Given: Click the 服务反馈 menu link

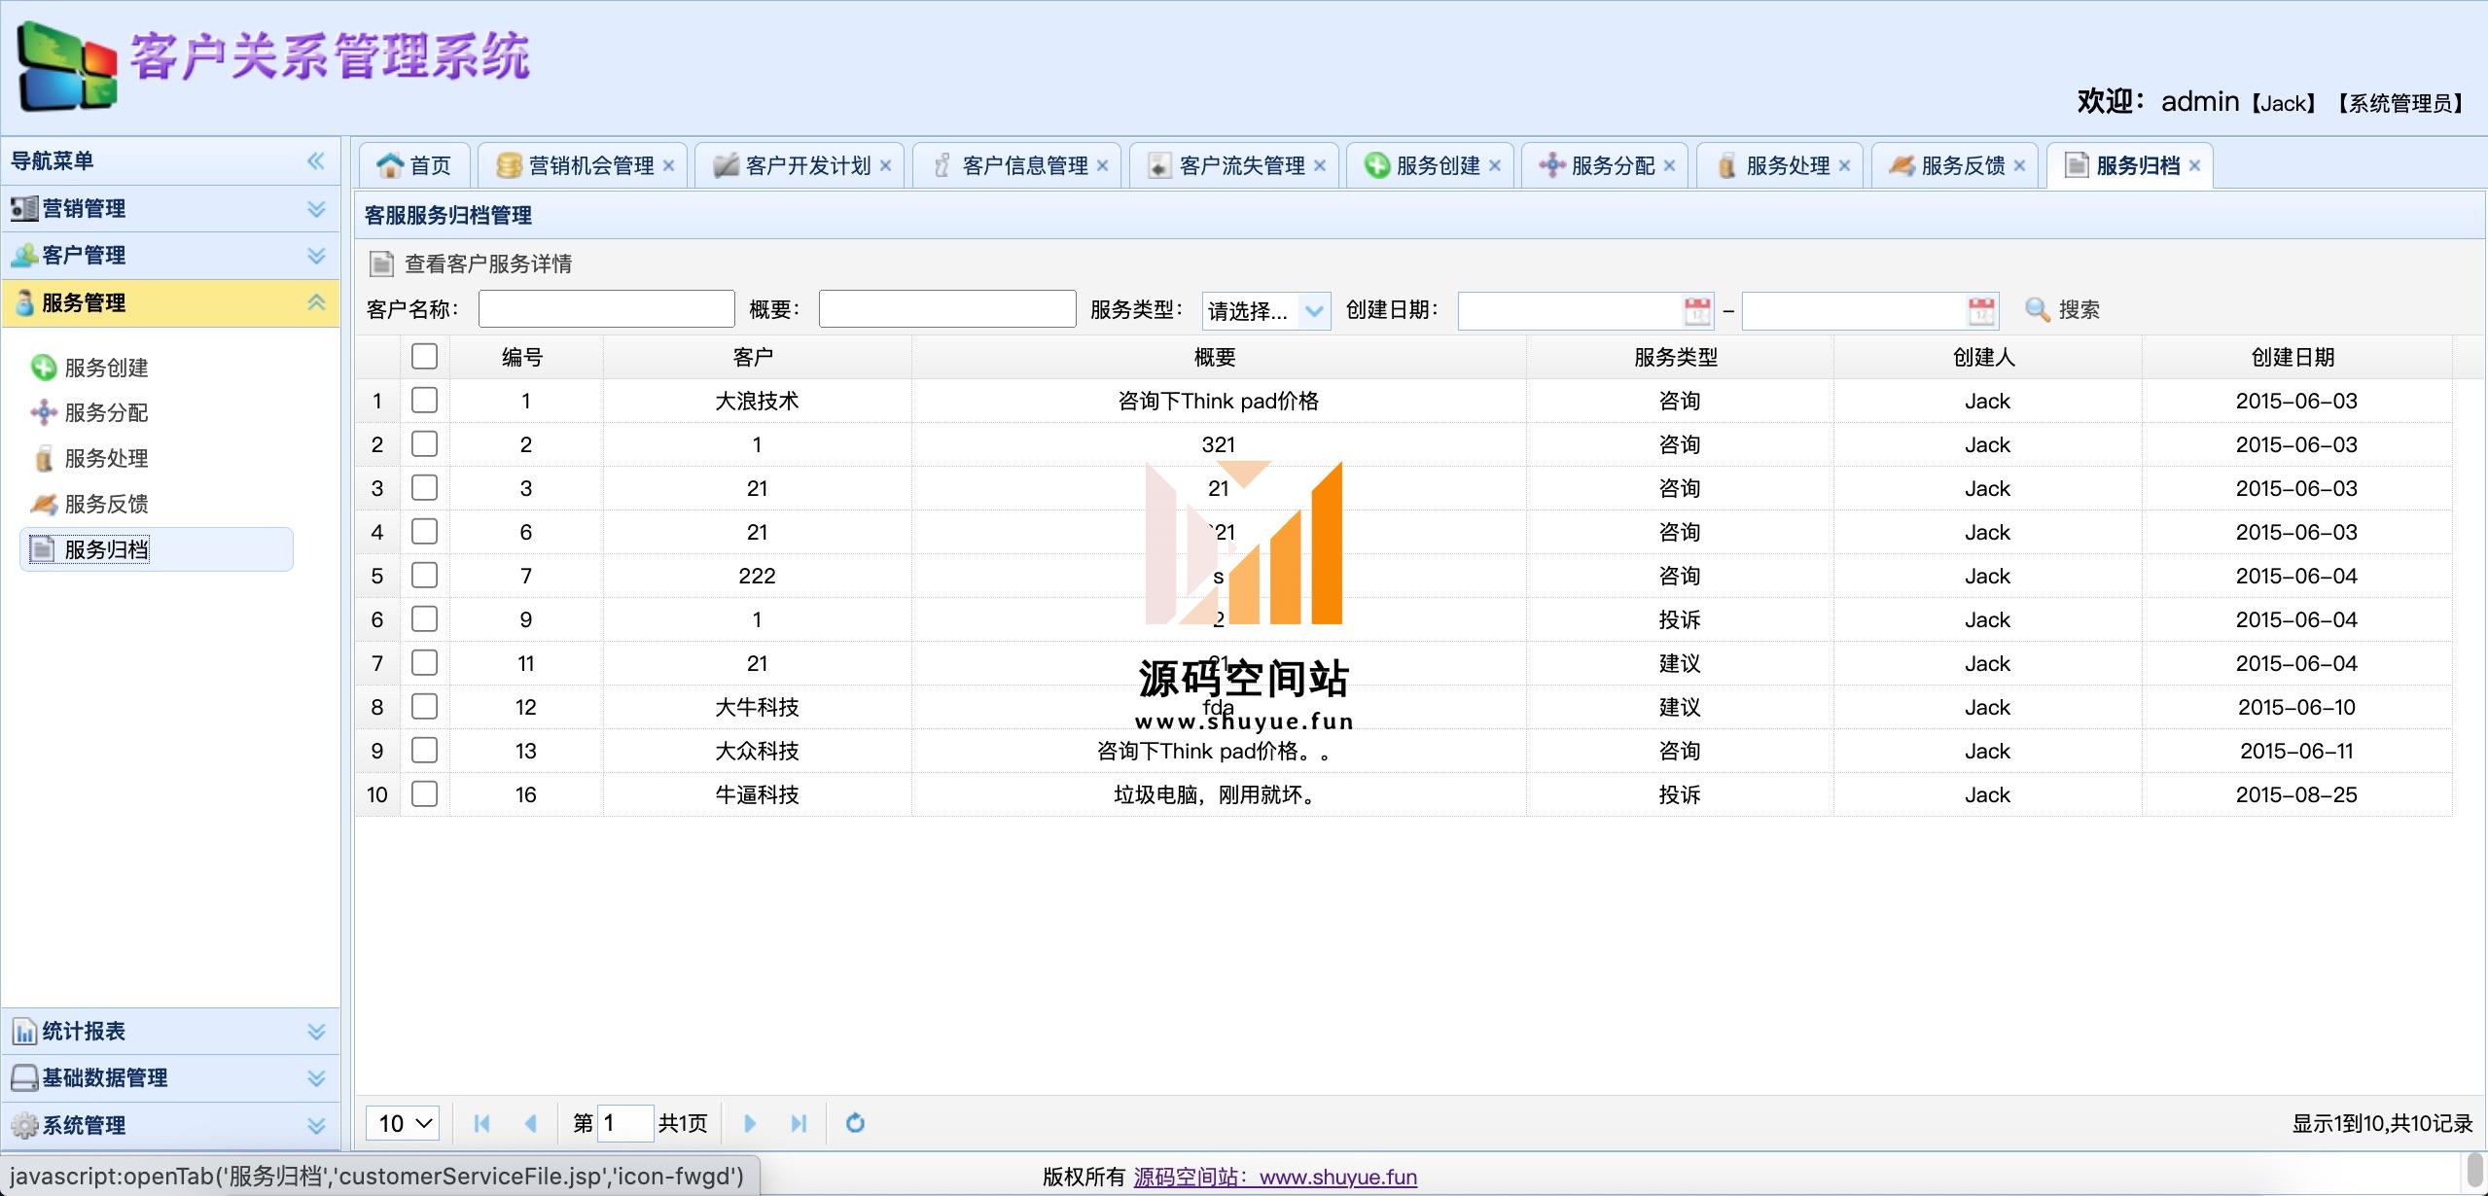Looking at the screenshot, I should 106,504.
